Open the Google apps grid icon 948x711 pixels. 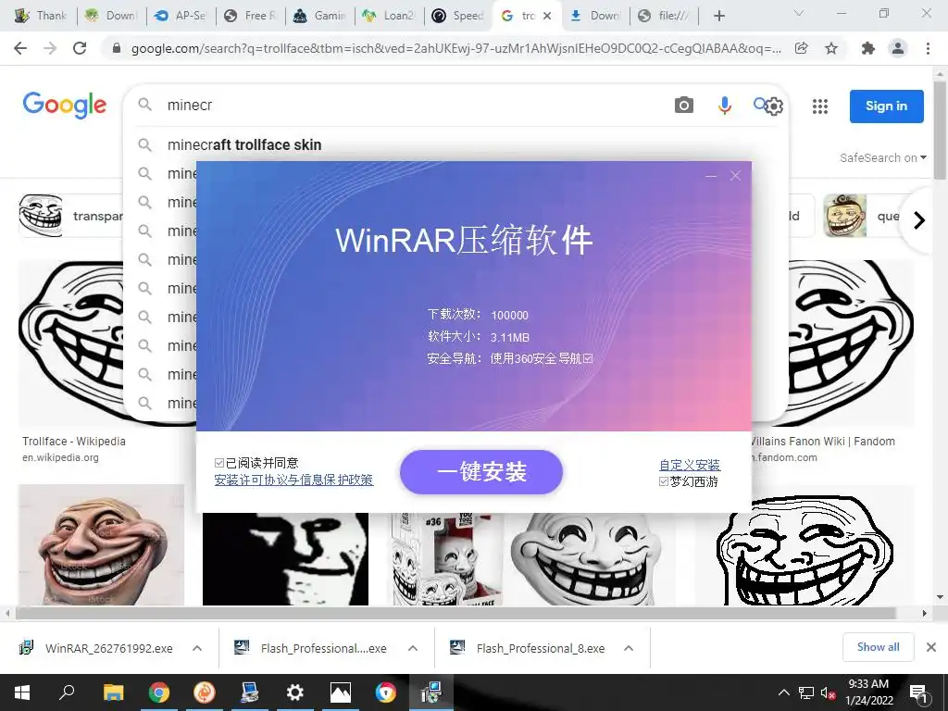pyautogui.click(x=820, y=106)
